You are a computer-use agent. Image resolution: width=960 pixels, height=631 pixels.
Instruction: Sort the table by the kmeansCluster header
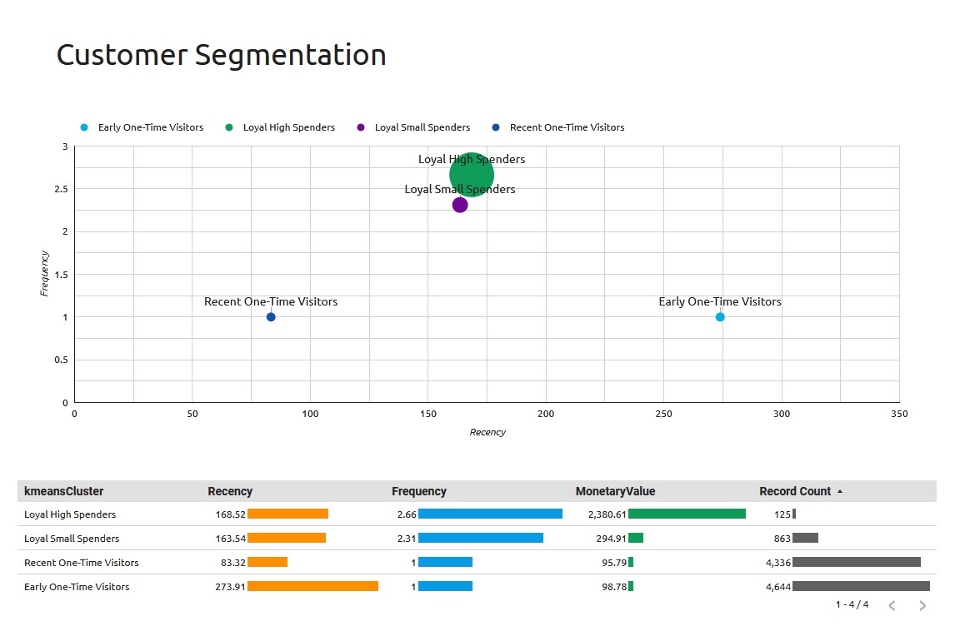(x=64, y=491)
